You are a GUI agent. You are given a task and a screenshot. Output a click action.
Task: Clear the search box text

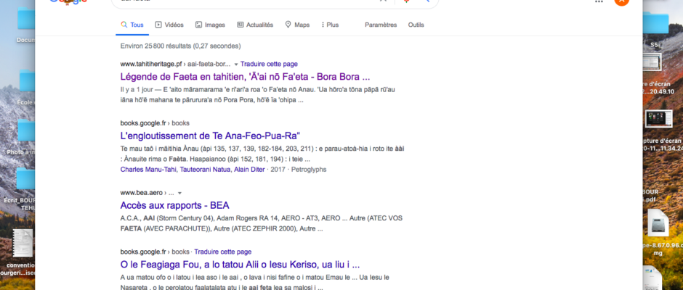click(x=383, y=1)
